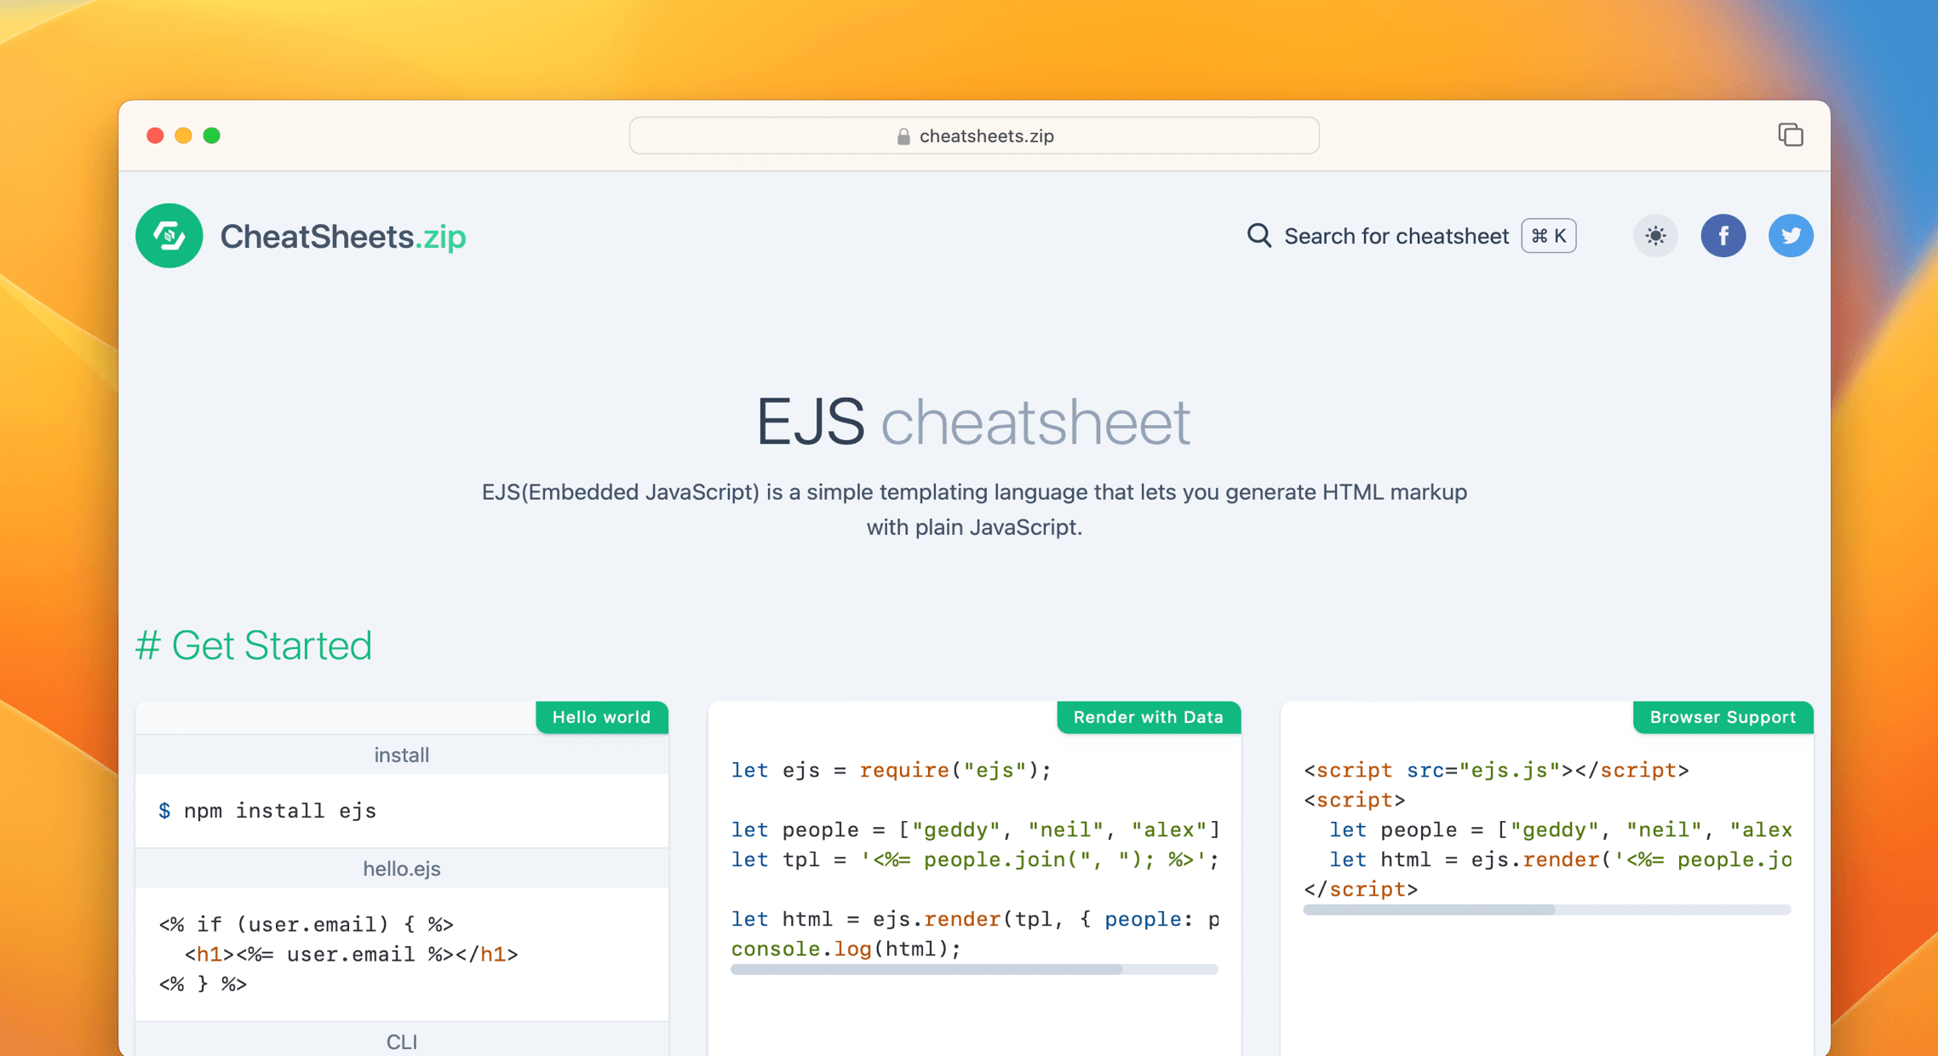The image size is (1938, 1056).
Task: Click the padlock icon in the address bar
Action: click(x=903, y=135)
